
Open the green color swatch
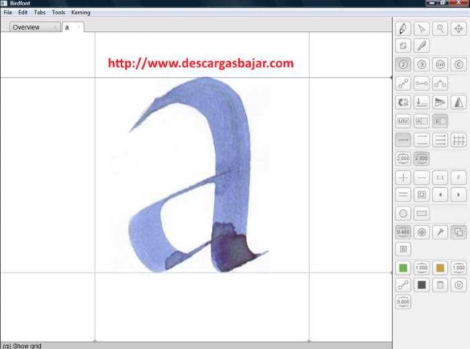403,268
